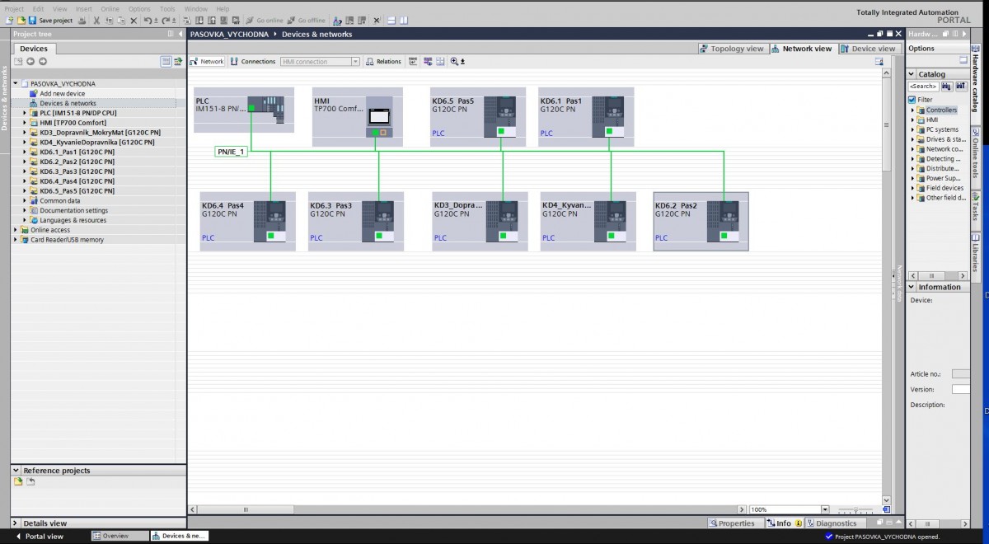
Task: Click the zoom magnifier icon in network toolbar
Action: point(454,62)
